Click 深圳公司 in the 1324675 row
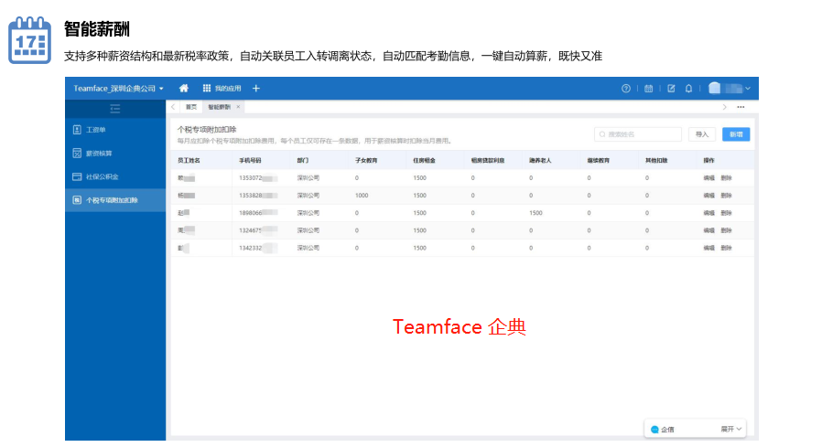 tap(308, 230)
